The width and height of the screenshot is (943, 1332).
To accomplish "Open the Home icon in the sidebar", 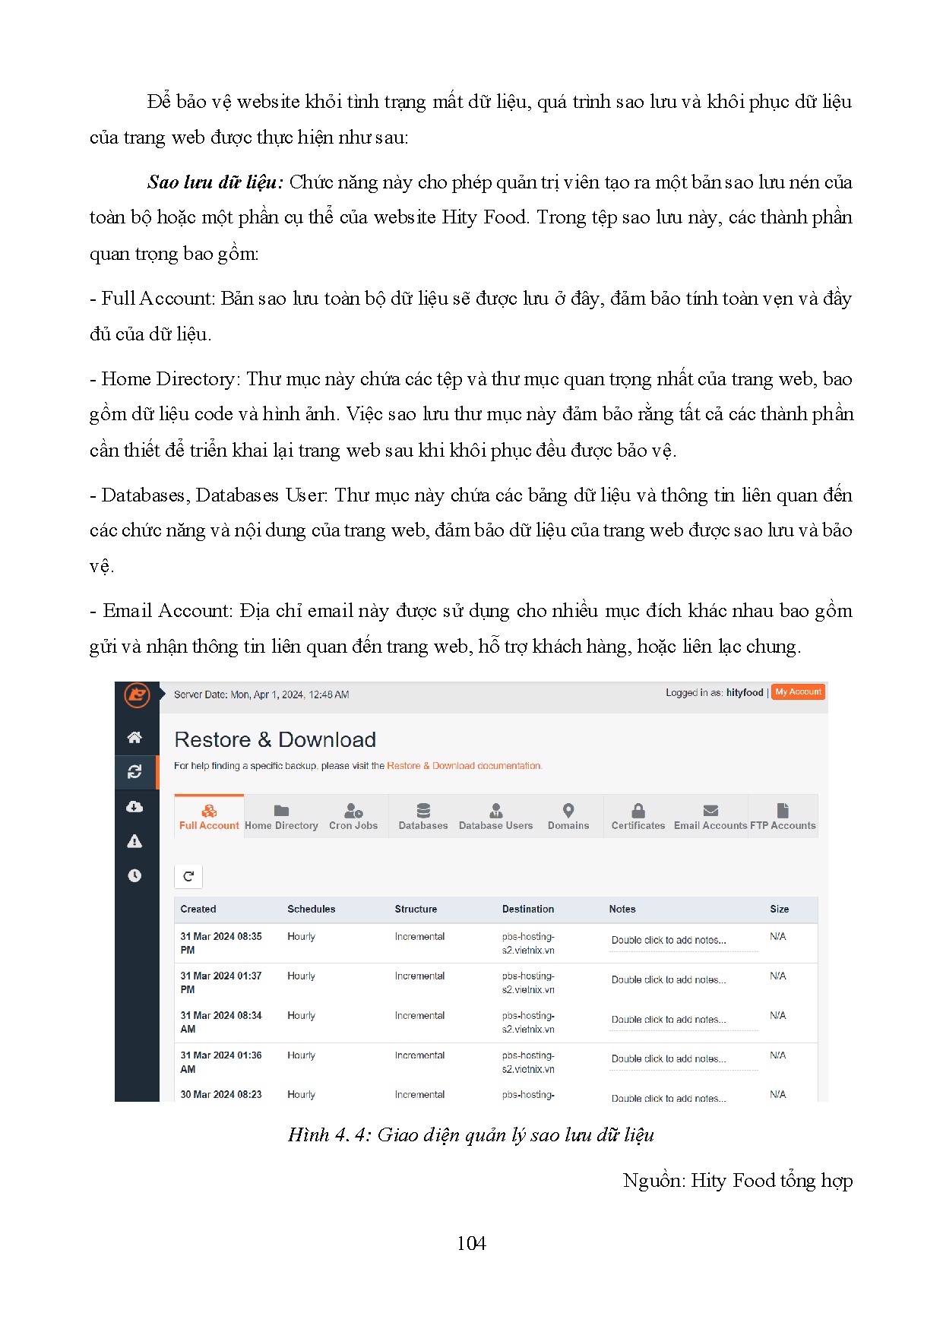I will click(134, 737).
